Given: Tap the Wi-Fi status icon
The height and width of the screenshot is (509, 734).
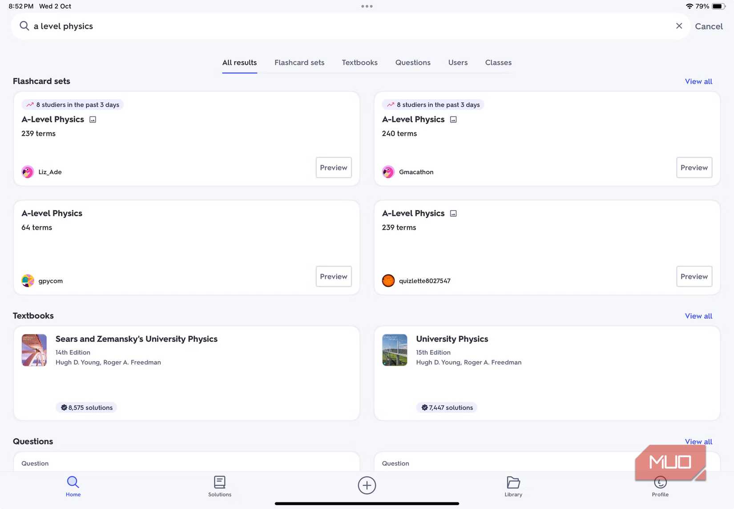Looking at the screenshot, I should (690, 6).
